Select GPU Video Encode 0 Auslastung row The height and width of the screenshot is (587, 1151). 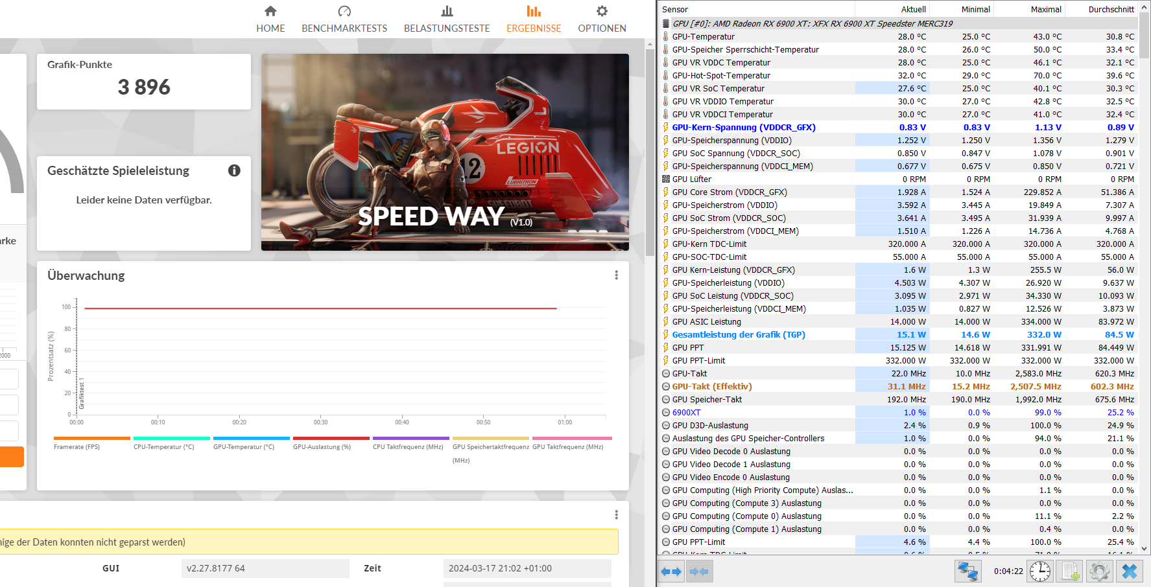pyautogui.click(x=898, y=477)
